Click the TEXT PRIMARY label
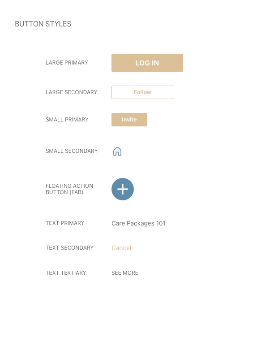 [65, 223]
